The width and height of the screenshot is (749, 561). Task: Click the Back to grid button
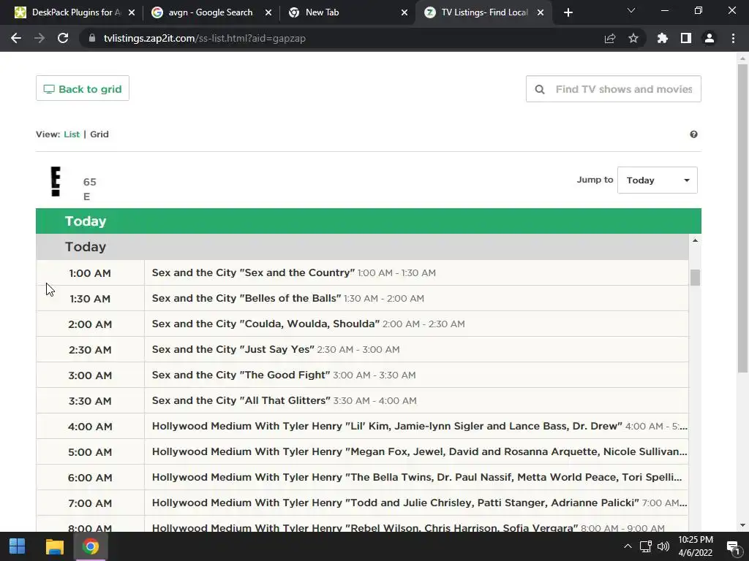click(83, 88)
